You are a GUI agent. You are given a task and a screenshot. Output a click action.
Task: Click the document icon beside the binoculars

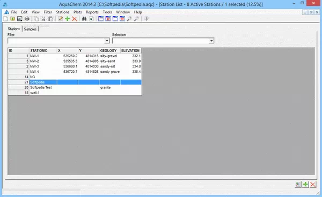[91, 19]
